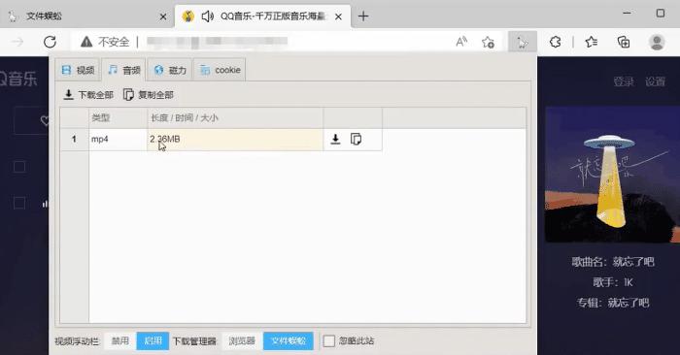Open the Favorites list icon

(x=591, y=42)
